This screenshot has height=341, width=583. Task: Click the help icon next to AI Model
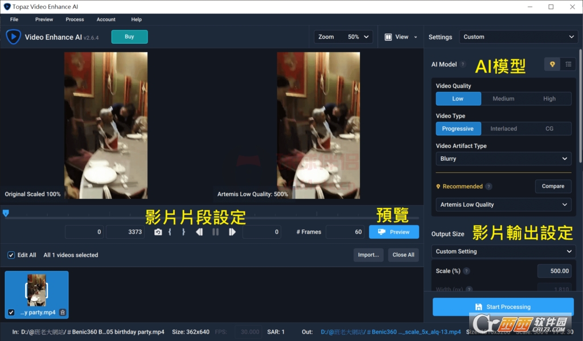click(x=463, y=64)
